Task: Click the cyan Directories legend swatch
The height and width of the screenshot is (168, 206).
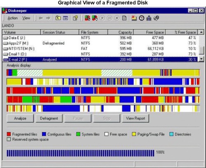Action: 171,134
